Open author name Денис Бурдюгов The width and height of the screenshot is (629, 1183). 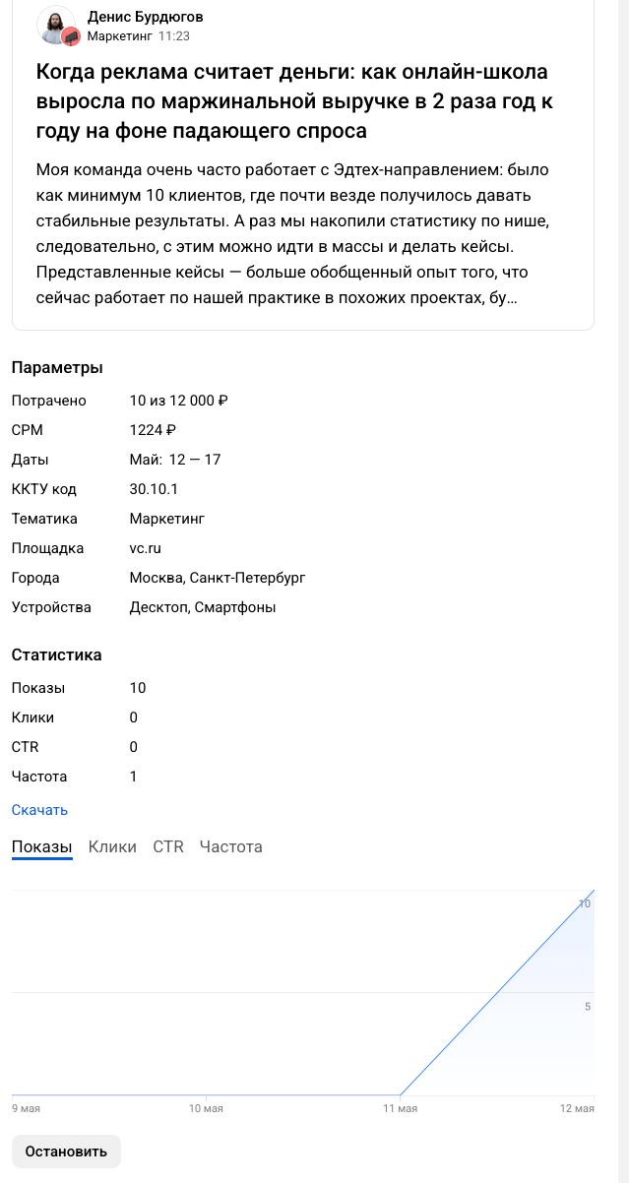tap(145, 17)
